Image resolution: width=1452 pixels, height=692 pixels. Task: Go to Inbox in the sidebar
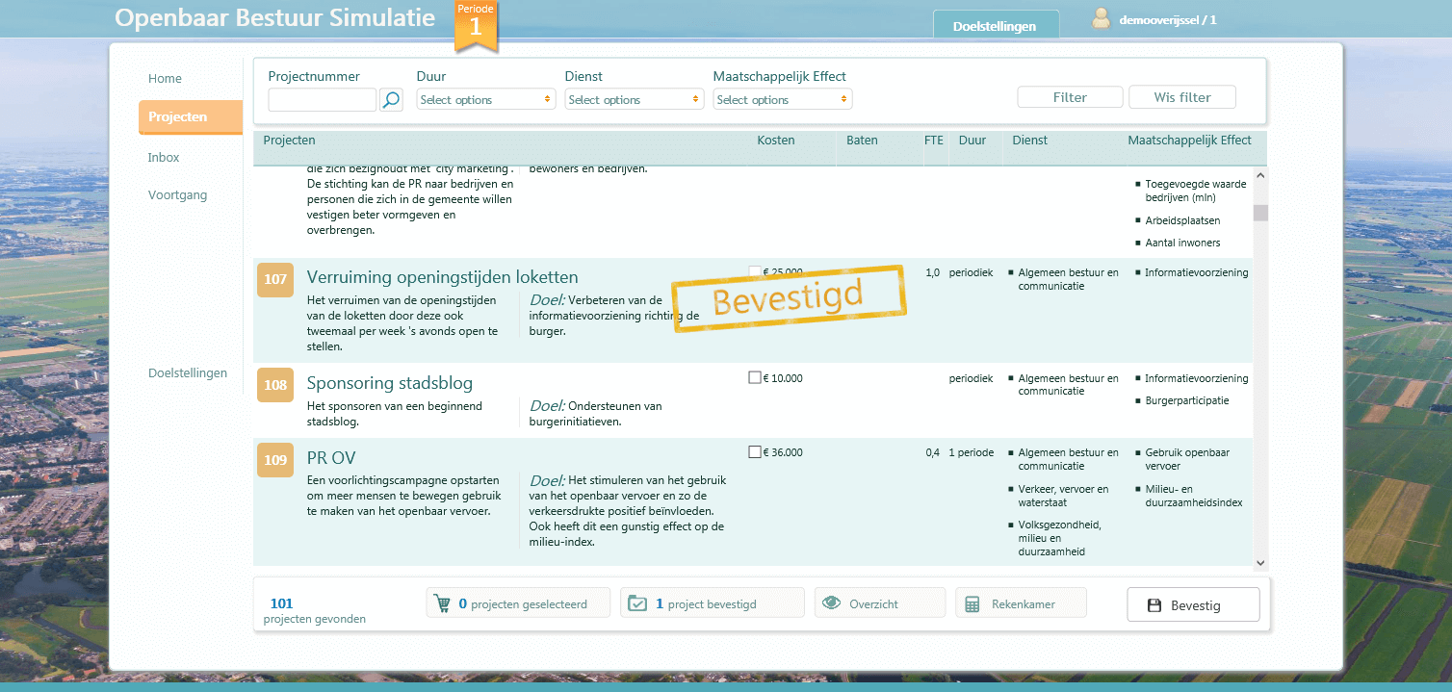[164, 157]
